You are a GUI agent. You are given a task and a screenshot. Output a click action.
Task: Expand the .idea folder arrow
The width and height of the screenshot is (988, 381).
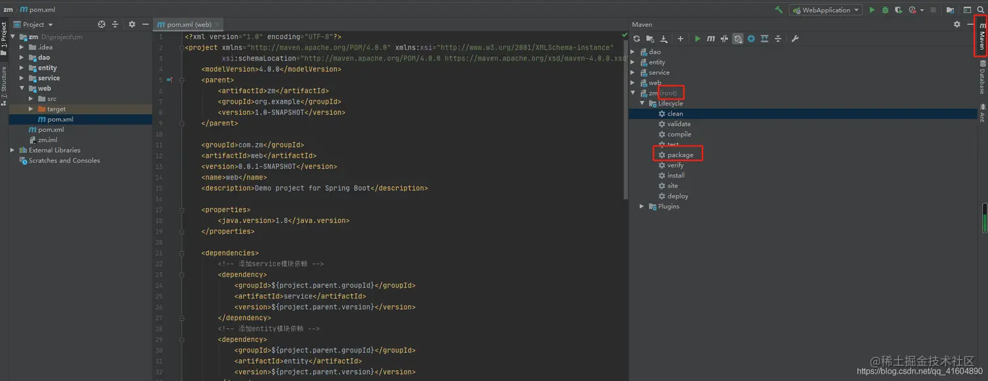coord(22,47)
